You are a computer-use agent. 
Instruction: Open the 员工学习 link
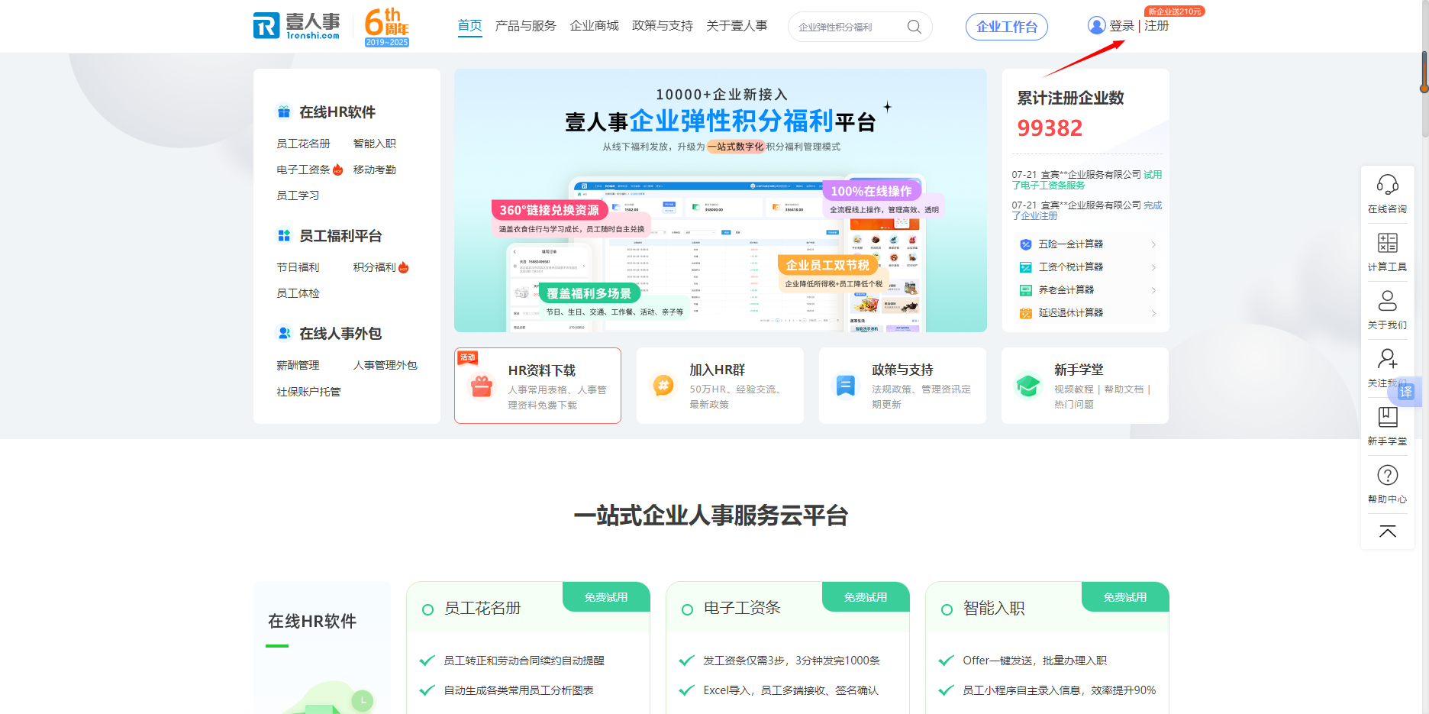pos(298,195)
